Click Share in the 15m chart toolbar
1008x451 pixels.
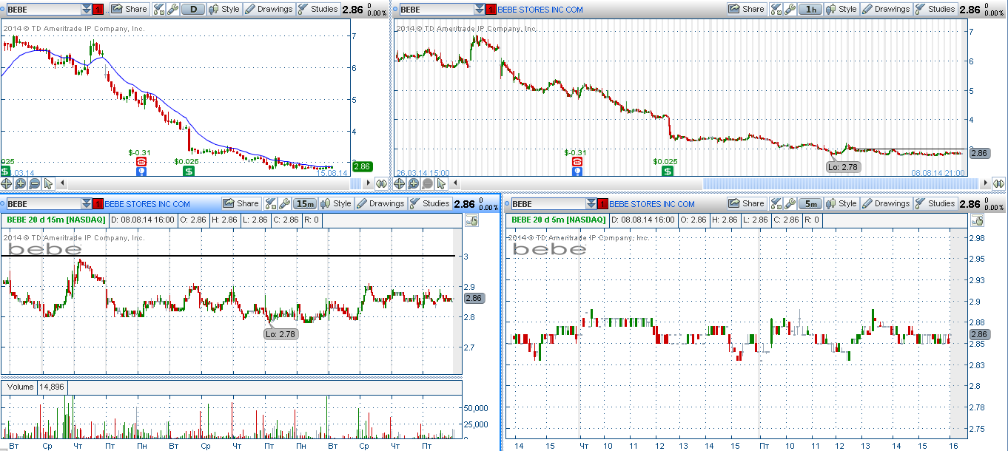[x=241, y=204]
